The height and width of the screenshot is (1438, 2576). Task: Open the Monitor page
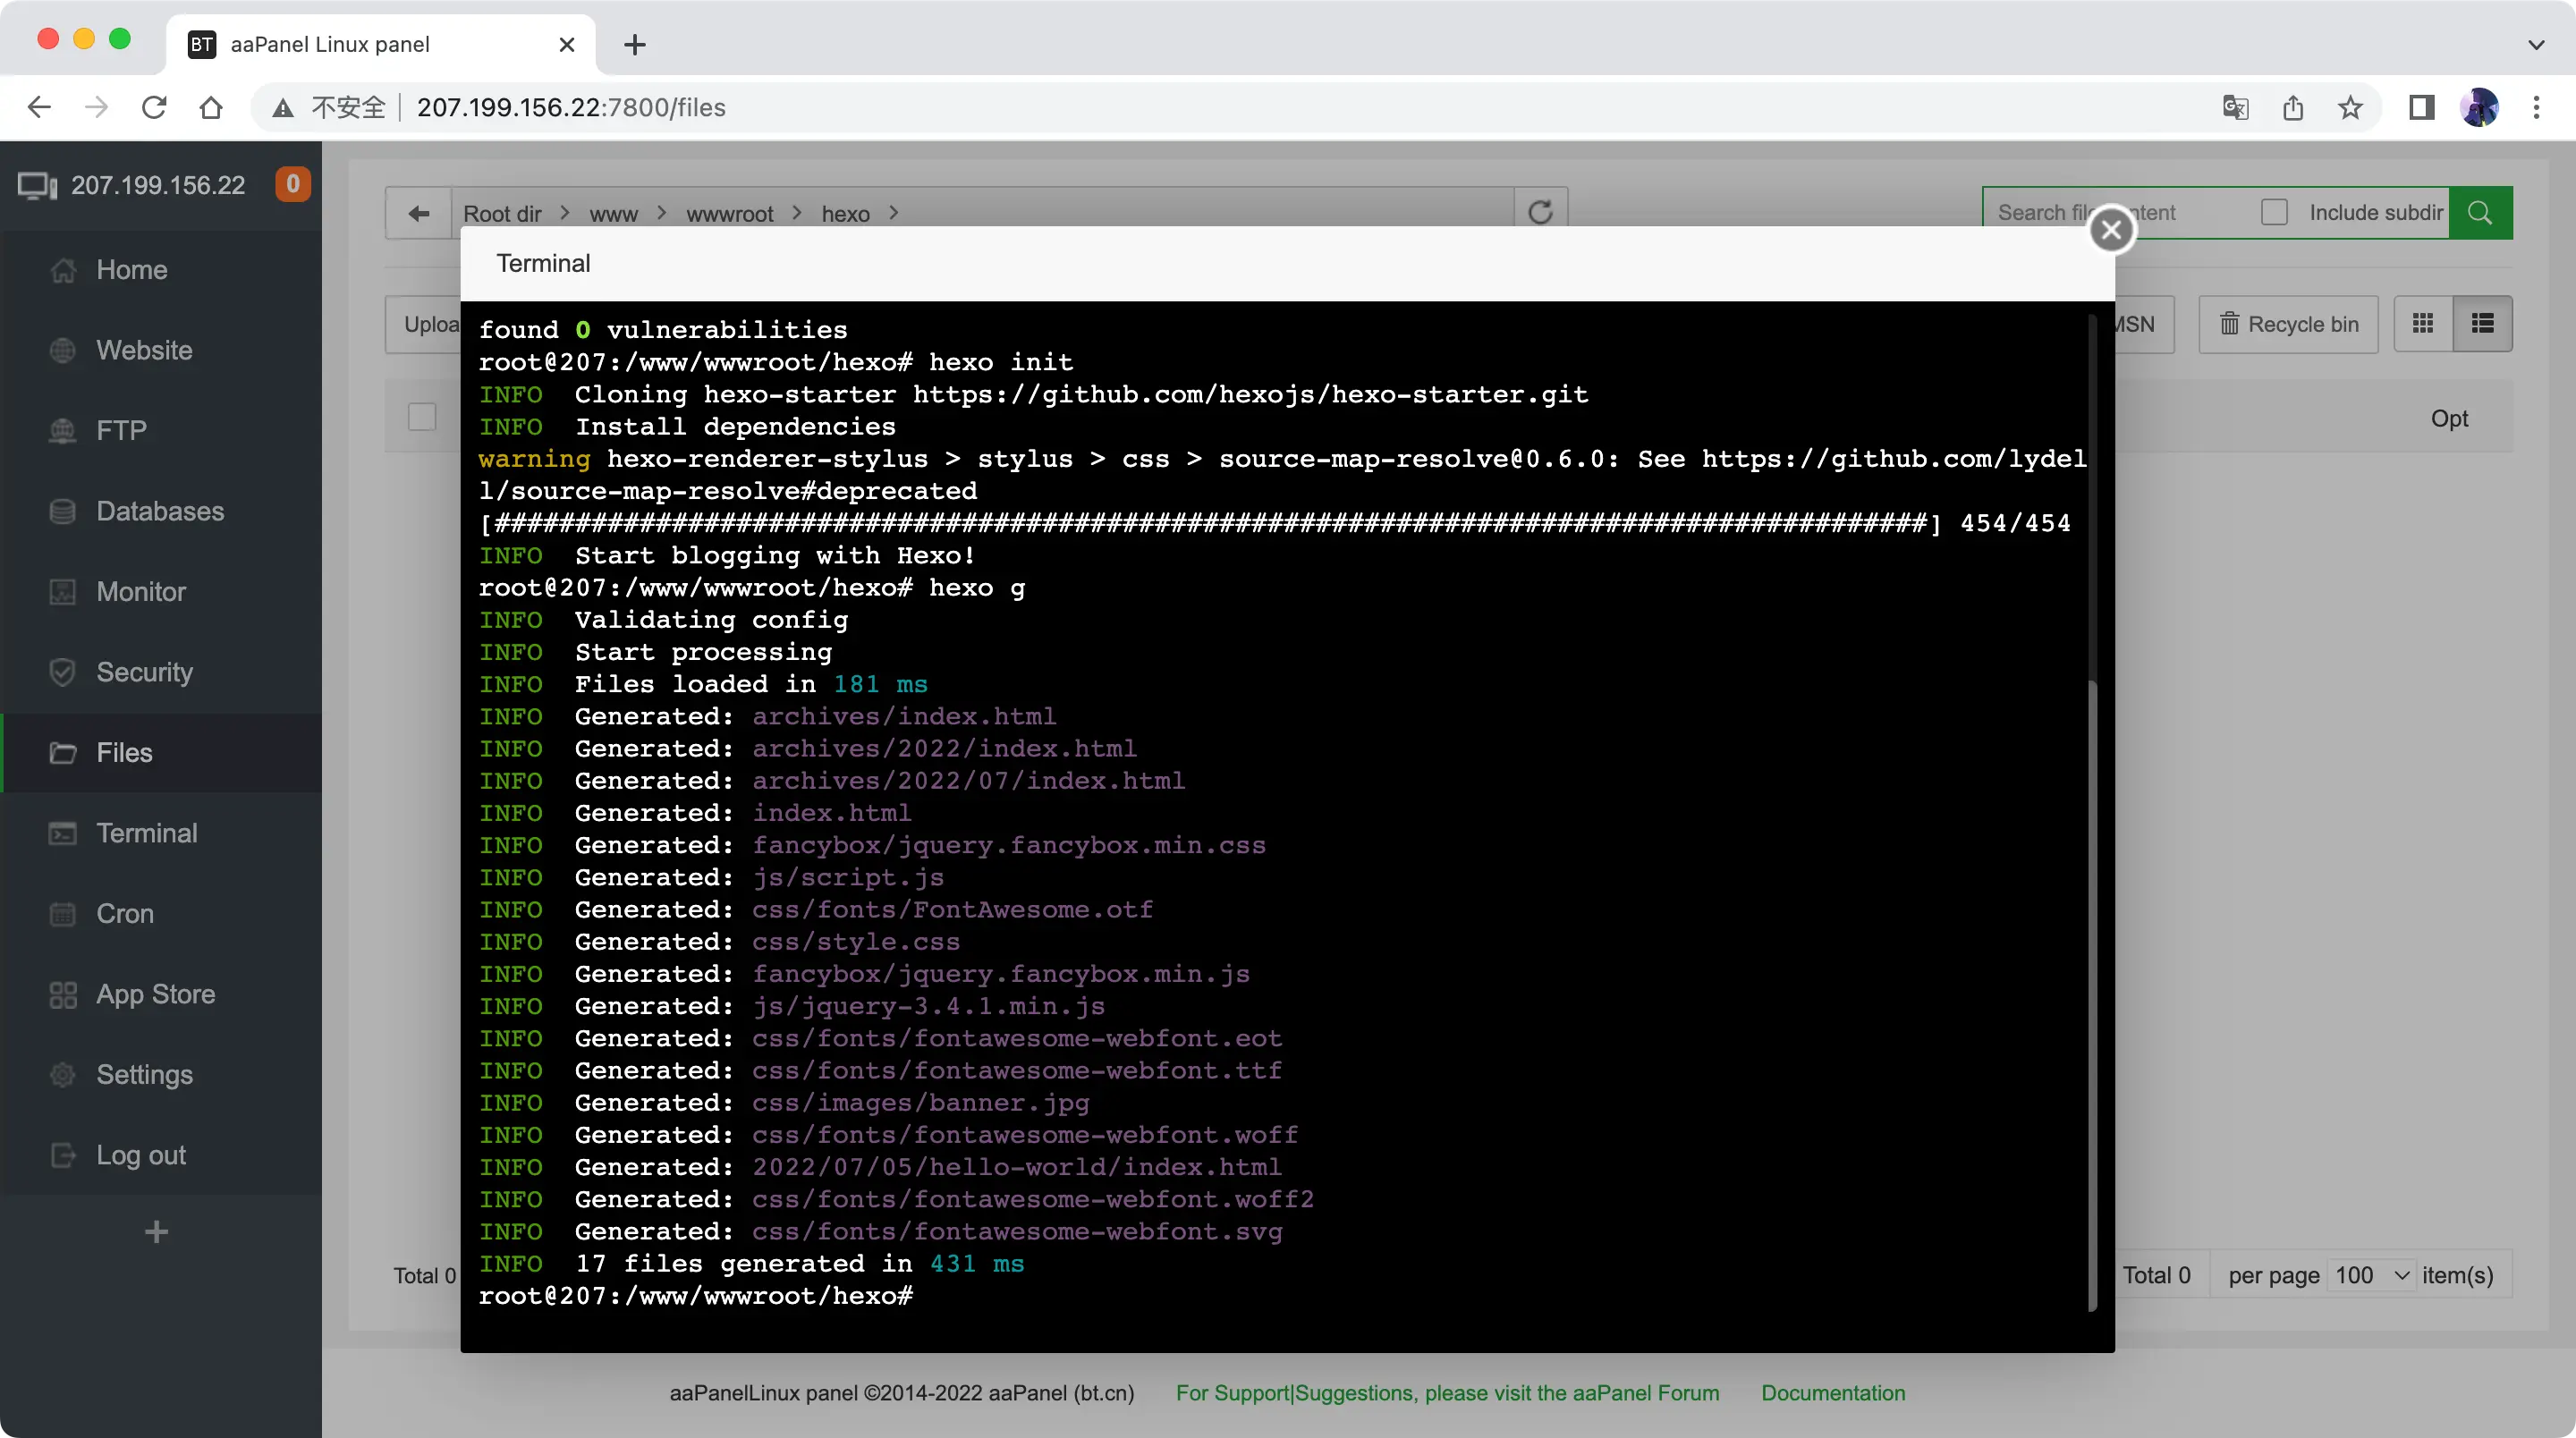161,592
